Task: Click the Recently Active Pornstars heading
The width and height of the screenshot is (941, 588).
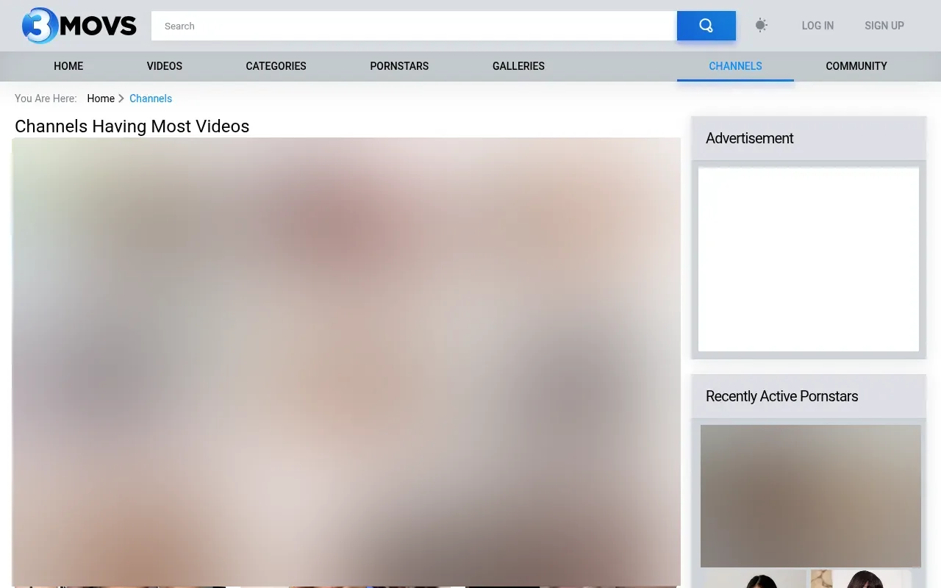Action: (782, 396)
